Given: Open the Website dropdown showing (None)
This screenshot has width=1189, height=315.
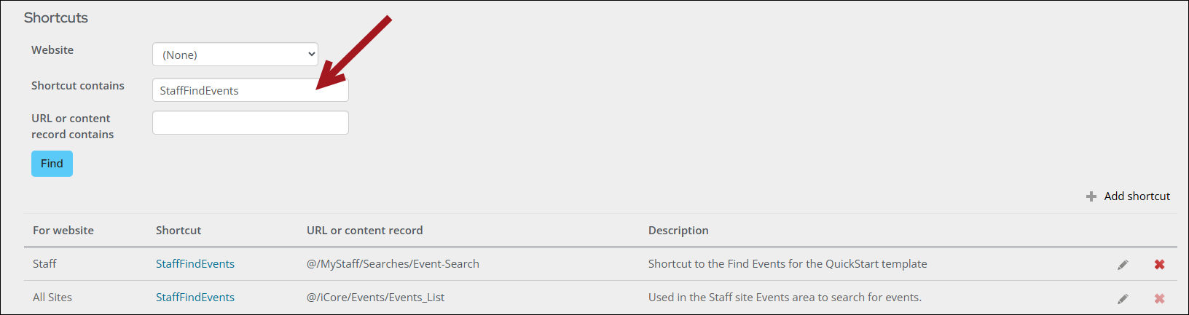Looking at the screenshot, I should (x=235, y=55).
